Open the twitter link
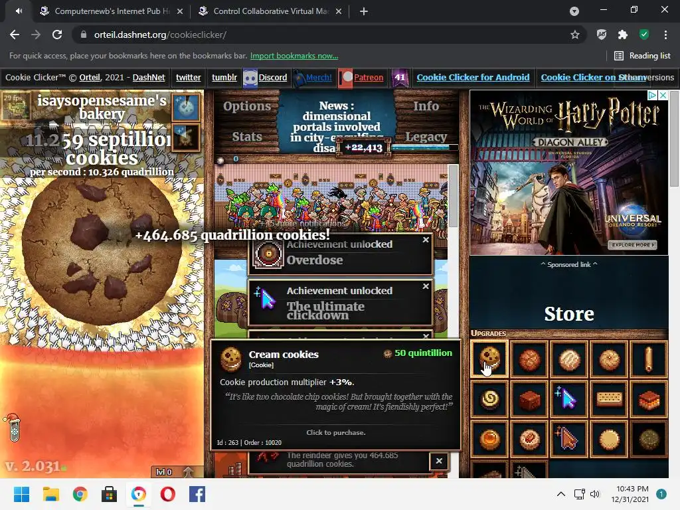The height and width of the screenshot is (510, 680). (x=188, y=77)
